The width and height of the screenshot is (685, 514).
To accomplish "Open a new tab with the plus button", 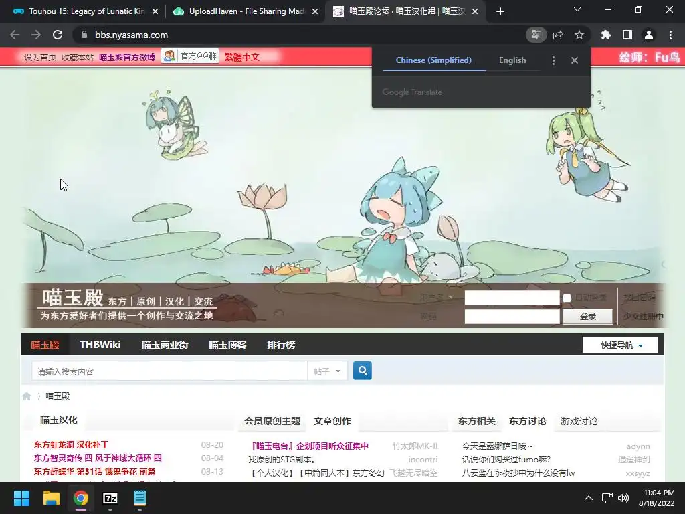I will [x=500, y=12].
